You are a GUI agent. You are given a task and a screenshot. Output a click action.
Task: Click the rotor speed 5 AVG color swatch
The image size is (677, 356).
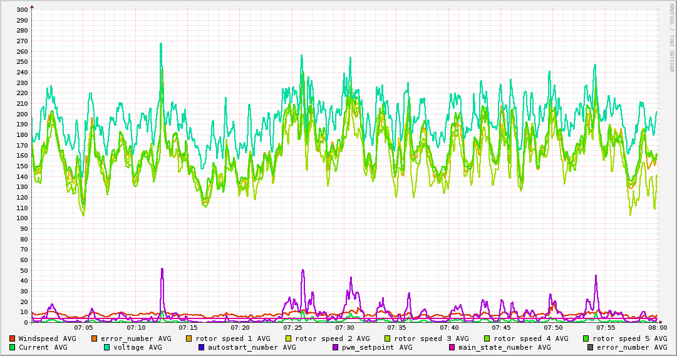586,338
